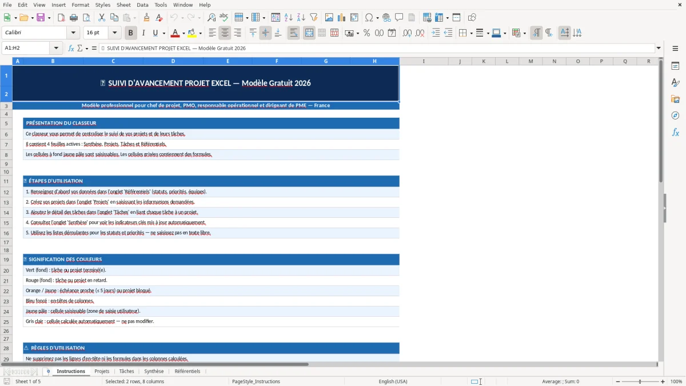Activate Clone Formatting paintbrush
This screenshot has height=386, width=686.
click(x=146, y=18)
